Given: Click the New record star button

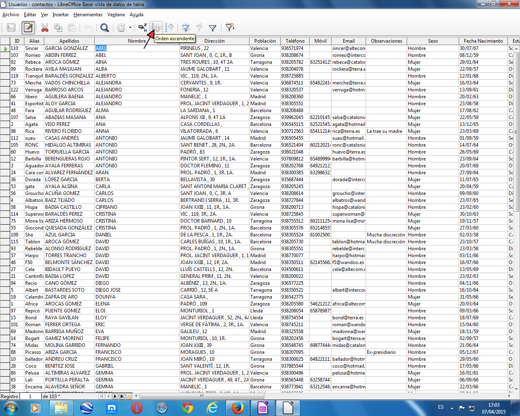Looking at the screenshot, I should pyautogui.click(x=129, y=396).
